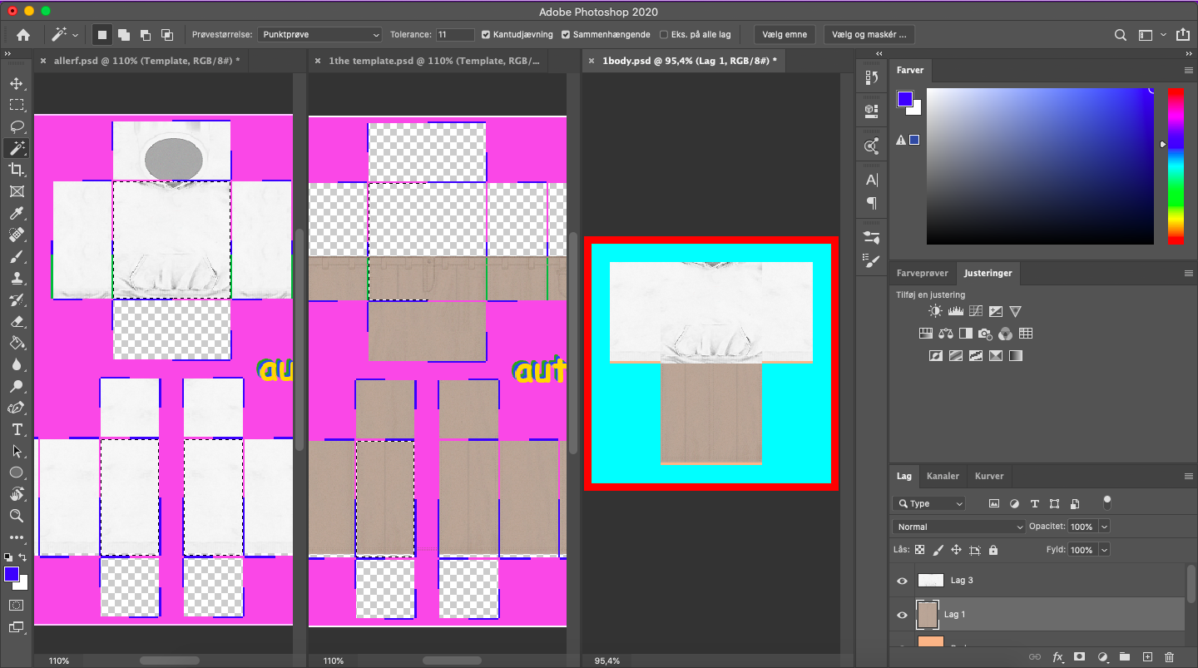
Task: Click the foreground color swatch
Action: (x=10, y=574)
